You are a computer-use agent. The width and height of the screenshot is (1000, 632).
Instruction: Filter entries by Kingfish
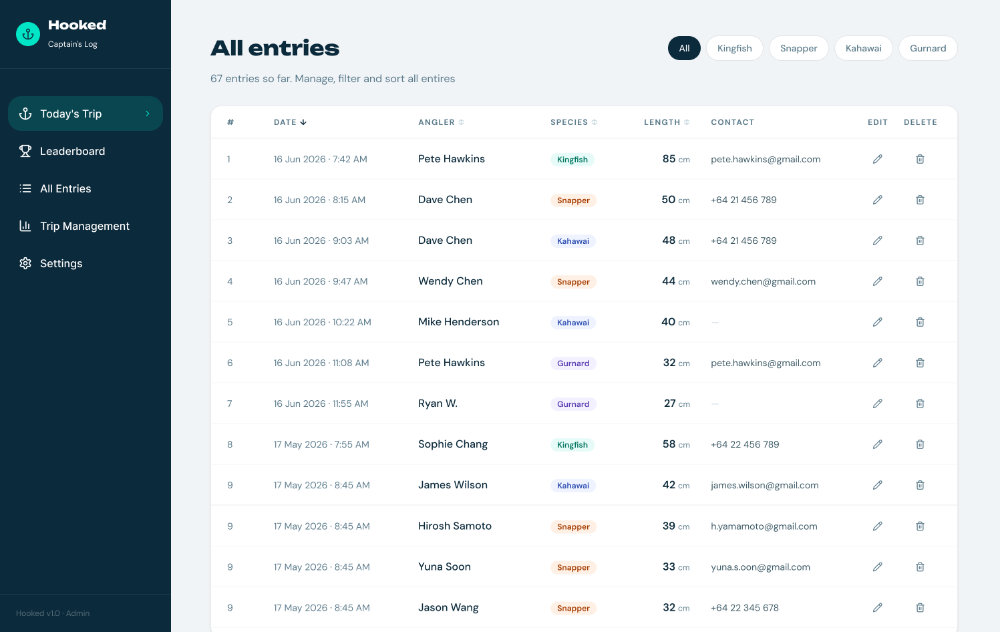(x=735, y=48)
